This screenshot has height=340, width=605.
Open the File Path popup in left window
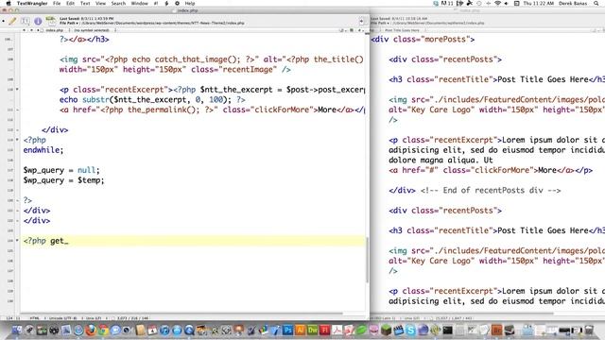coord(69,23)
